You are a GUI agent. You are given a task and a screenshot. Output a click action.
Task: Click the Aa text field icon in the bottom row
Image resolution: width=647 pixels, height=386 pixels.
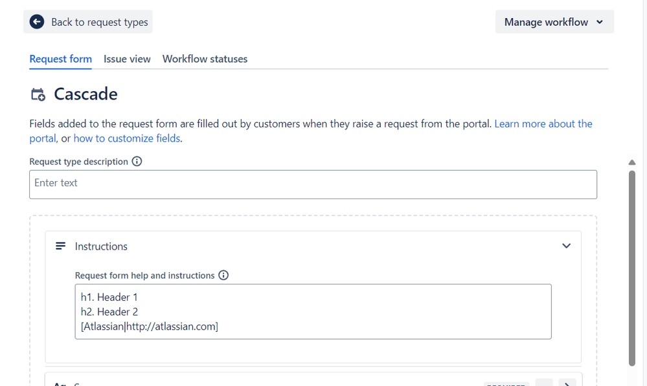tap(59, 383)
